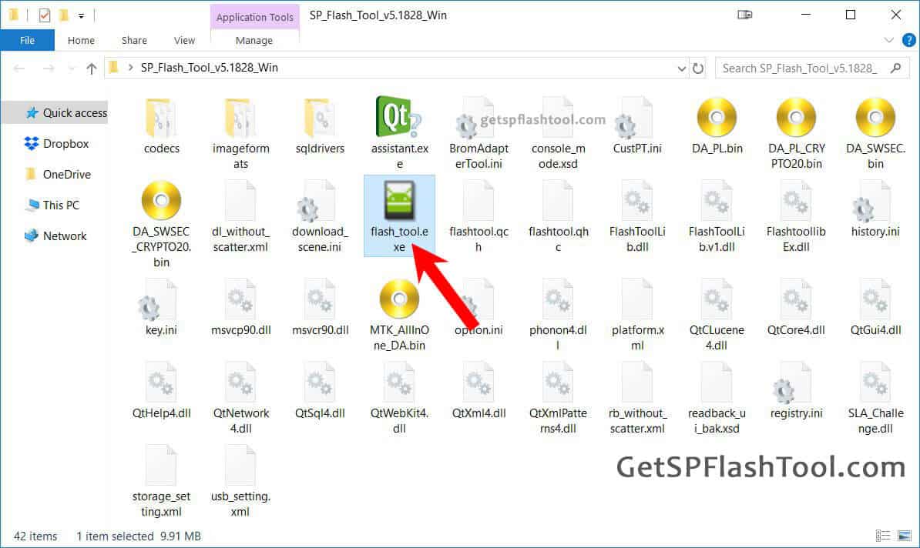Select the dl_without_scatter.xml file icon
This screenshot has width=920, height=548.
[240, 201]
